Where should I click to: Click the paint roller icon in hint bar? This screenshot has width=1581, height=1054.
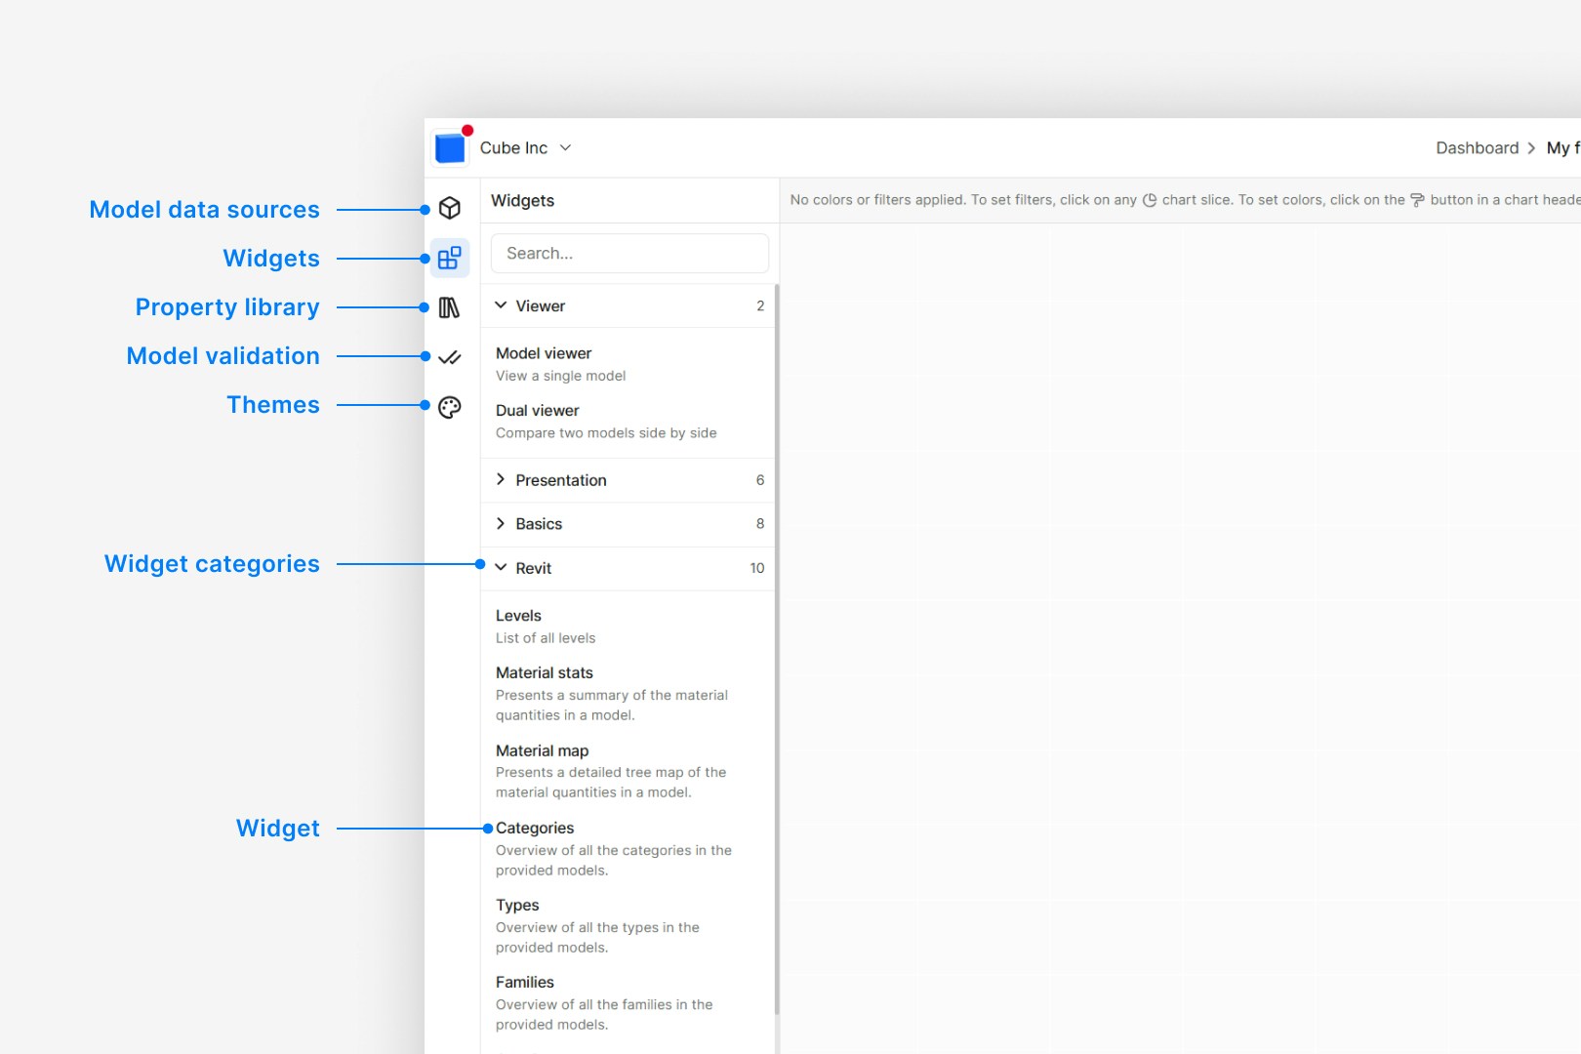click(x=1417, y=200)
